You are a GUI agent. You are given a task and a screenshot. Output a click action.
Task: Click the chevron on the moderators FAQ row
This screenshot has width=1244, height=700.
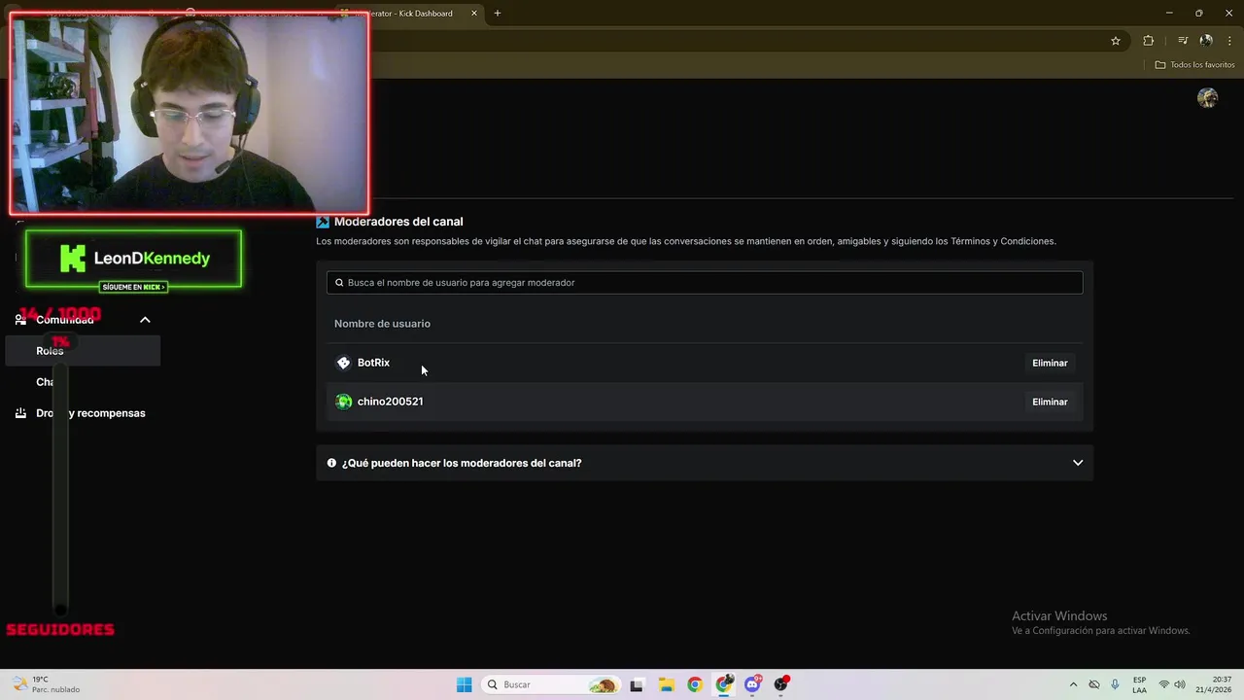tap(1078, 463)
